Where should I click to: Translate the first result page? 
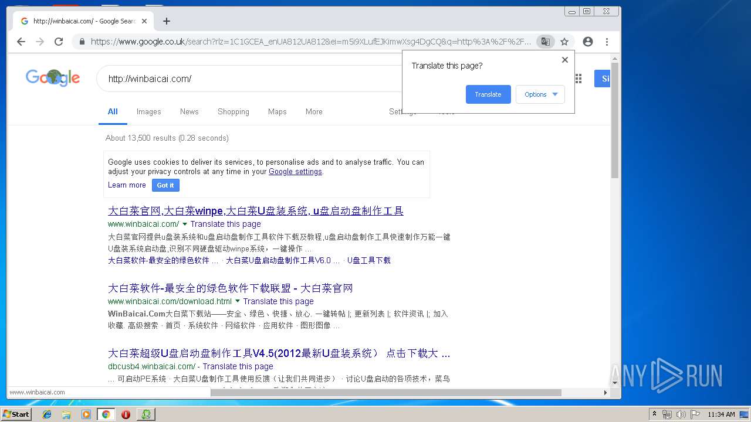pos(225,224)
